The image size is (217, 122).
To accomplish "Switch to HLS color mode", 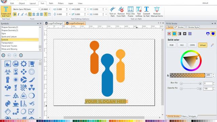I will tap(182, 45).
